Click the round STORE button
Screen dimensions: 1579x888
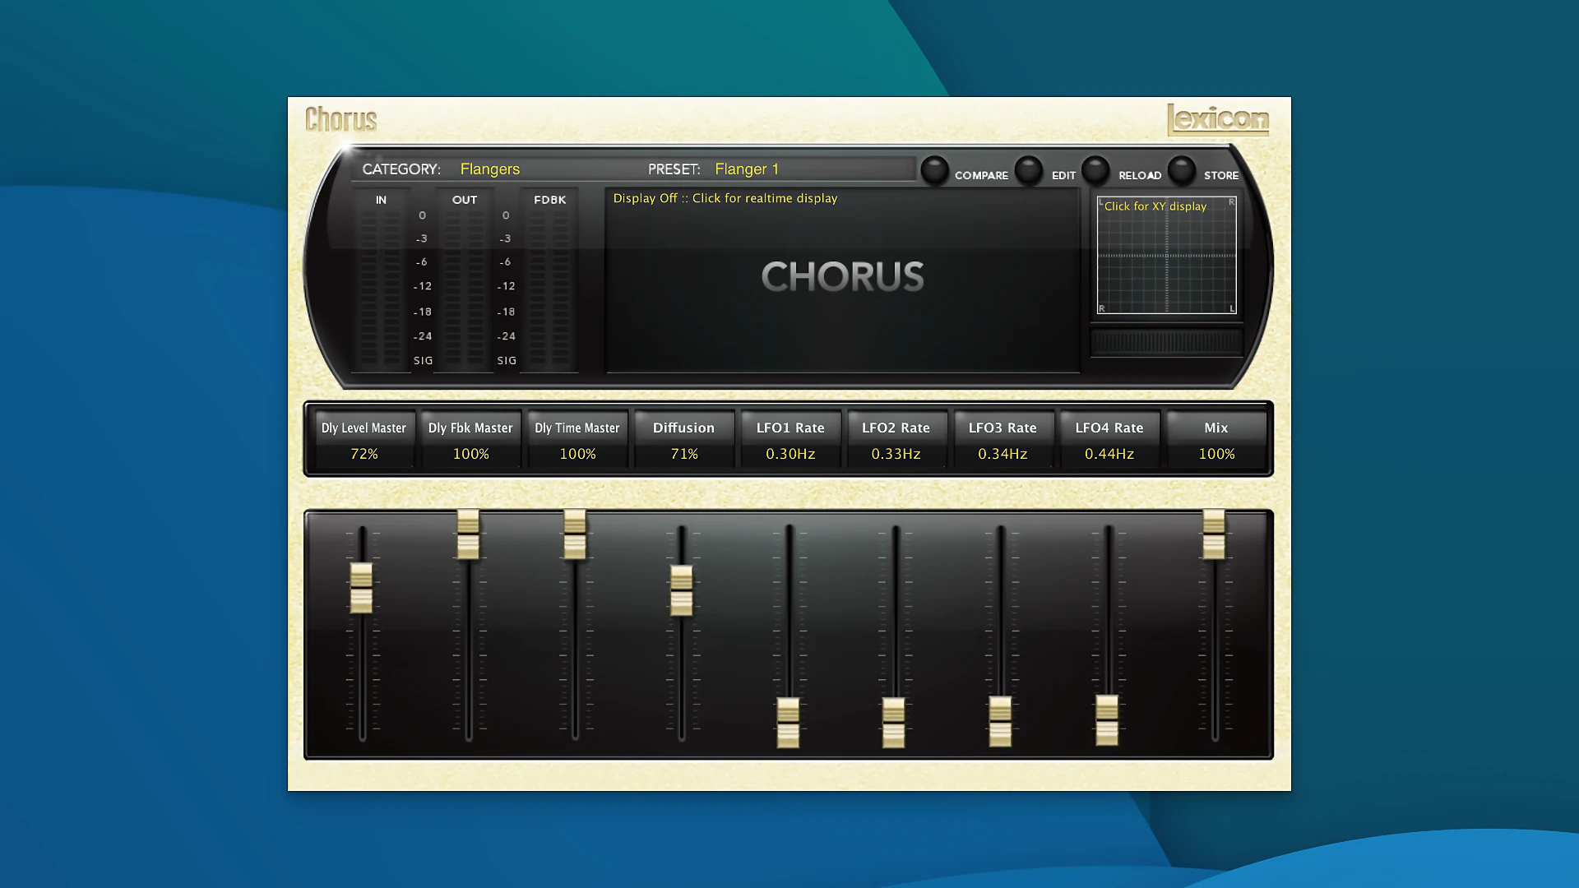(1182, 170)
